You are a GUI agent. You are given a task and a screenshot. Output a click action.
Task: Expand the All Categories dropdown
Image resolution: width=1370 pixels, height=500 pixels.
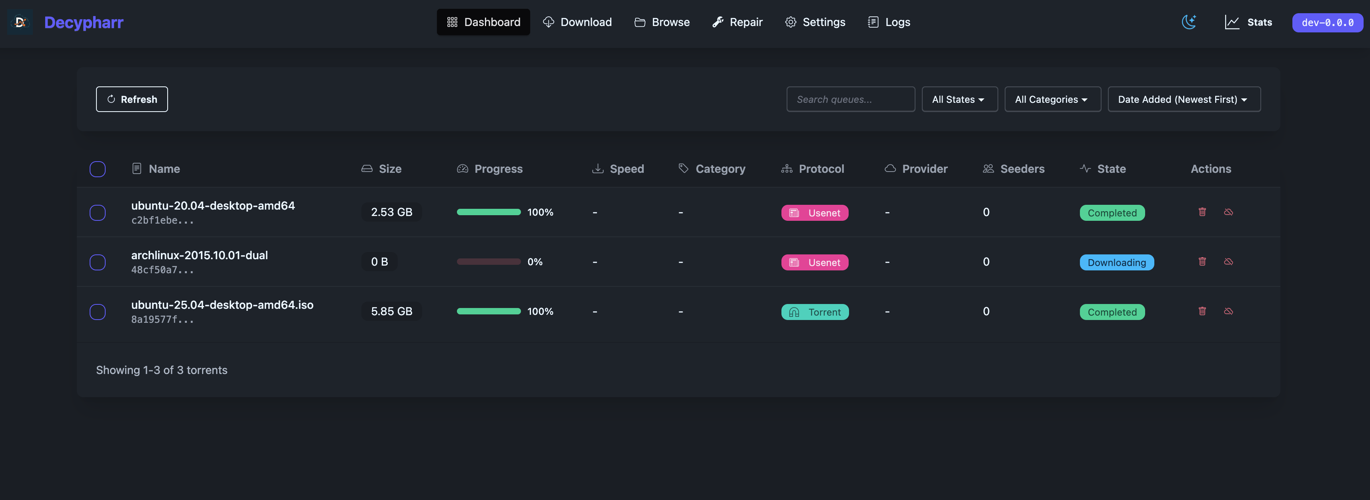coord(1052,100)
